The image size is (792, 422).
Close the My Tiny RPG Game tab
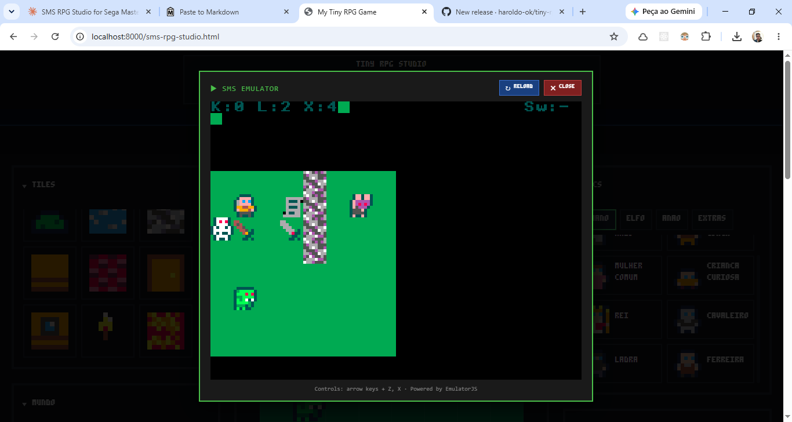[424, 12]
